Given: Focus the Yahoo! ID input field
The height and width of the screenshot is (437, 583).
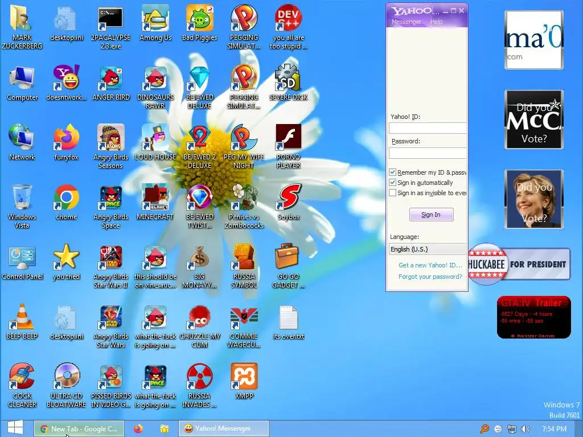Looking at the screenshot, I should click(x=428, y=128).
